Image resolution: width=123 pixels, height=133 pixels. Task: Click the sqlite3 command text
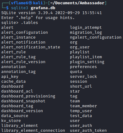click(20, 8)
